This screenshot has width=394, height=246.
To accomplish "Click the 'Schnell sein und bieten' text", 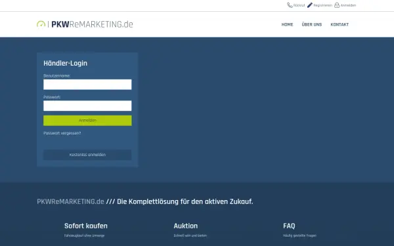I will [190, 236].
